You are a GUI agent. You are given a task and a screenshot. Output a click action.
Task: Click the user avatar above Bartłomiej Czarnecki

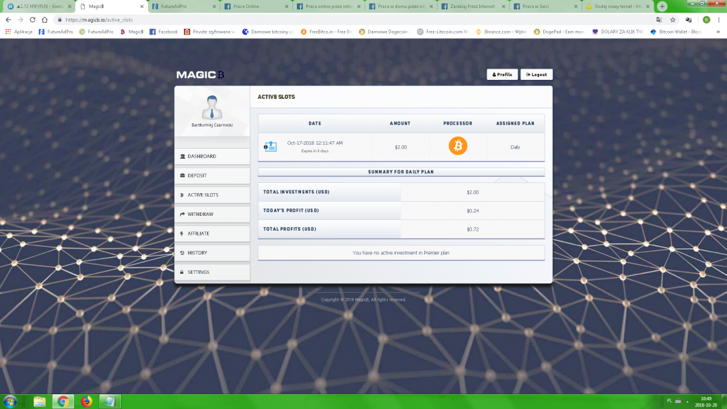point(212,107)
